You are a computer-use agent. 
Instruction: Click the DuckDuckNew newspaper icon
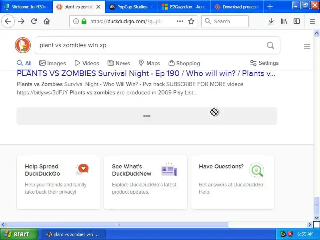point(169,169)
